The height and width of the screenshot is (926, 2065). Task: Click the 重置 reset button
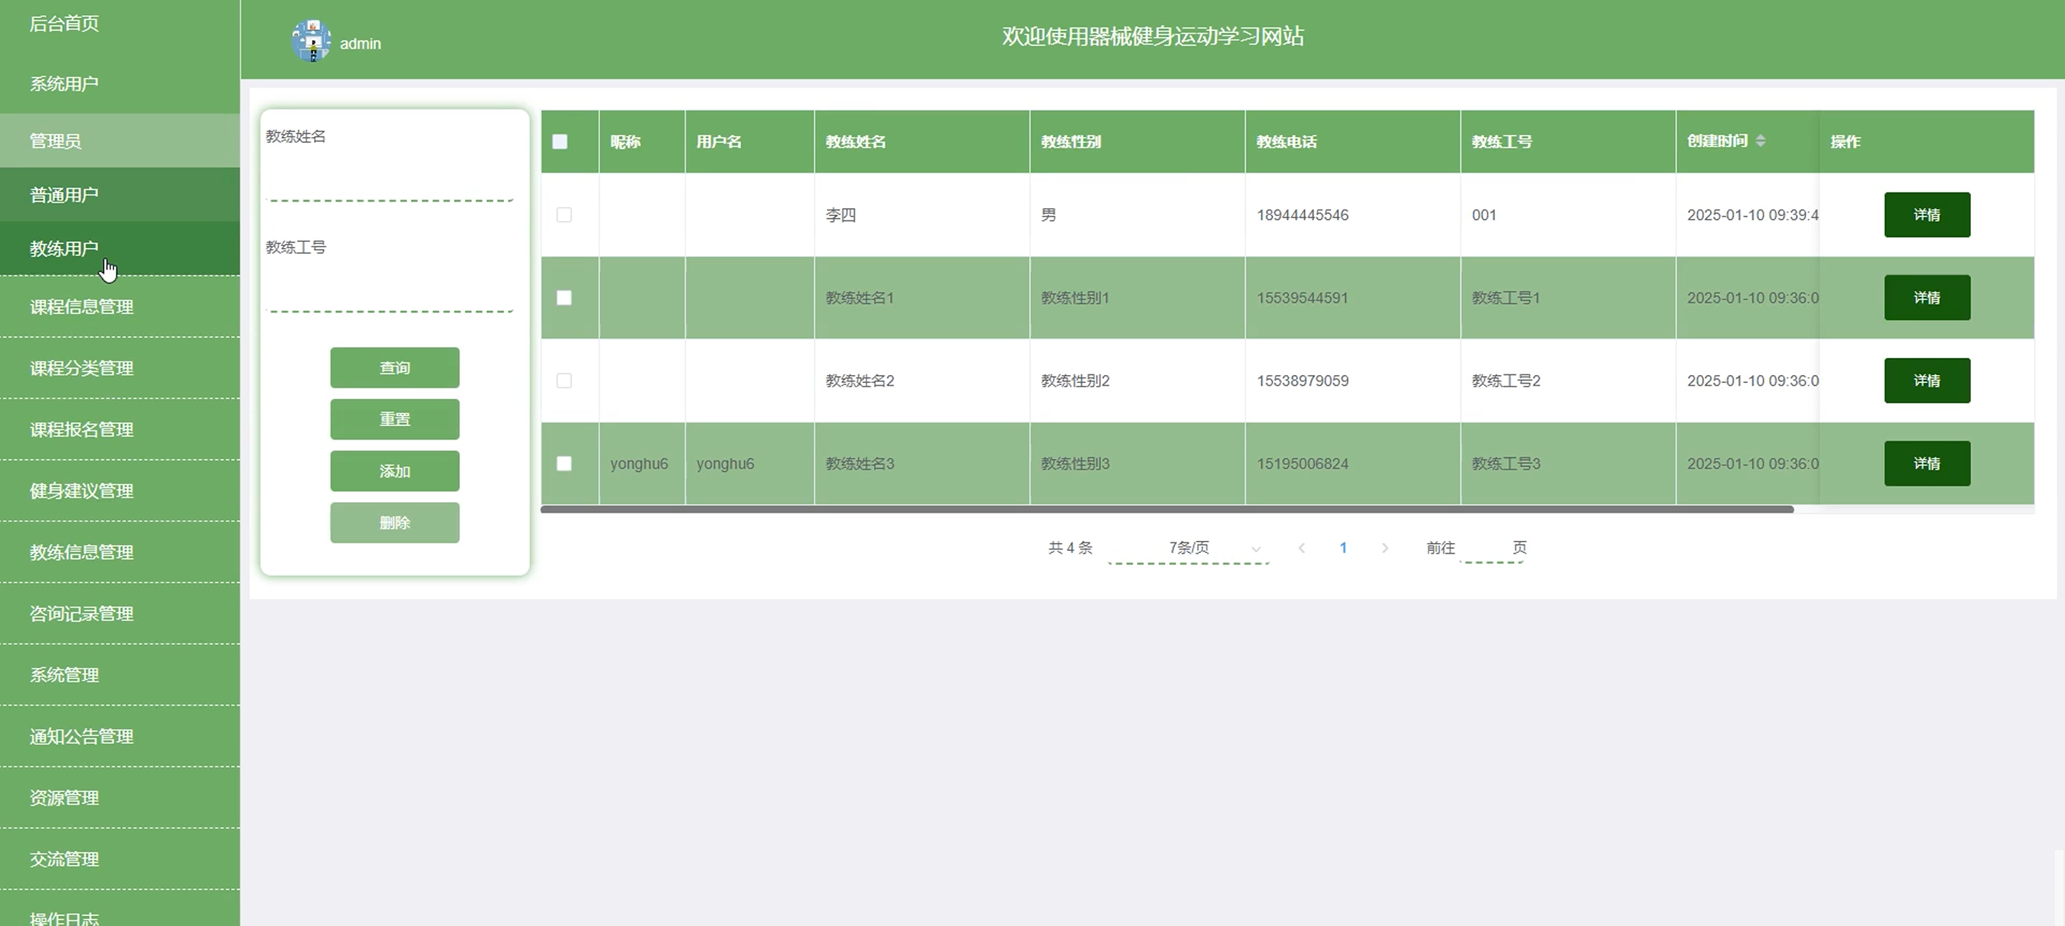pyautogui.click(x=394, y=420)
